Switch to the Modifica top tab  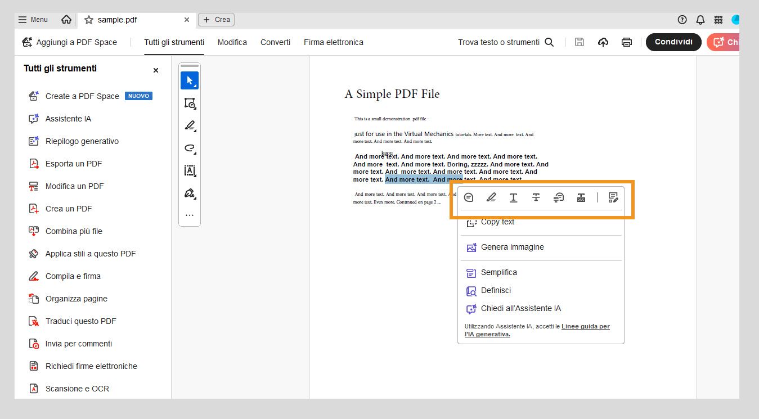click(x=232, y=42)
